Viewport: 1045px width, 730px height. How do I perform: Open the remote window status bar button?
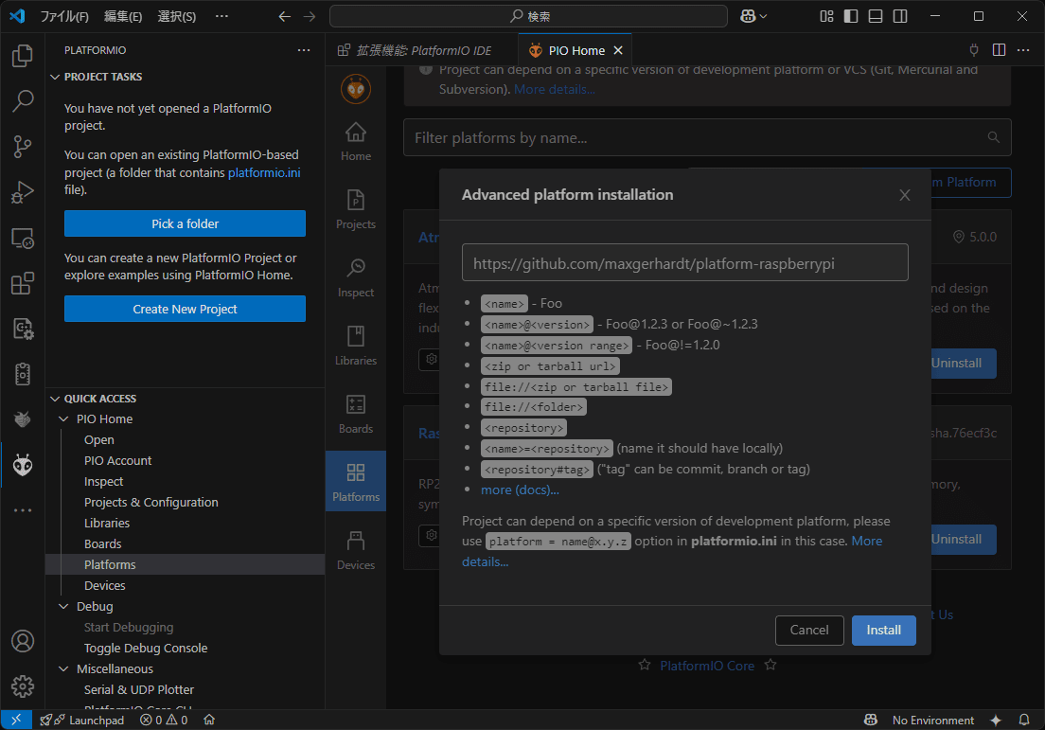pyautogui.click(x=16, y=720)
